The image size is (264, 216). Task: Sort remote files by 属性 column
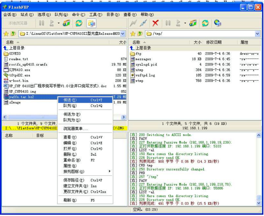[249, 42]
